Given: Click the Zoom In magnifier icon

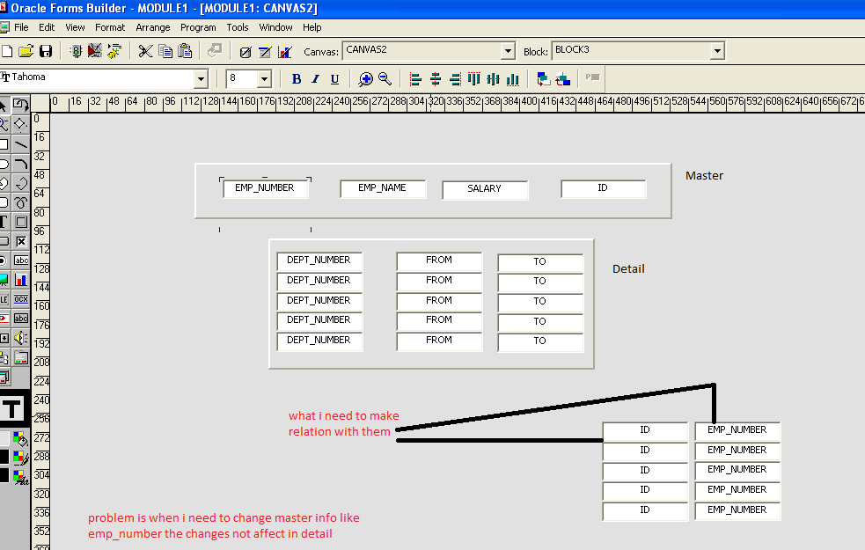Looking at the screenshot, I should tap(366, 79).
